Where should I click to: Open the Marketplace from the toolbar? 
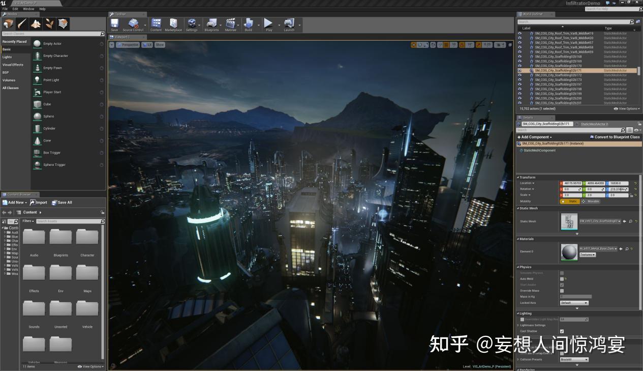(x=173, y=23)
